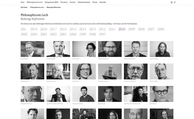
Task: Open the Dokumentation menu
Action: (84, 2)
